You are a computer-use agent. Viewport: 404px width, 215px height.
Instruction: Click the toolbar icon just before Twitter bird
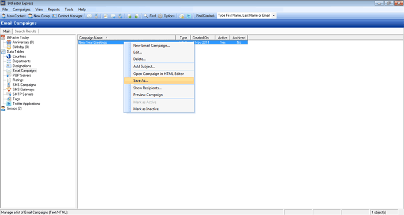click(182, 16)
